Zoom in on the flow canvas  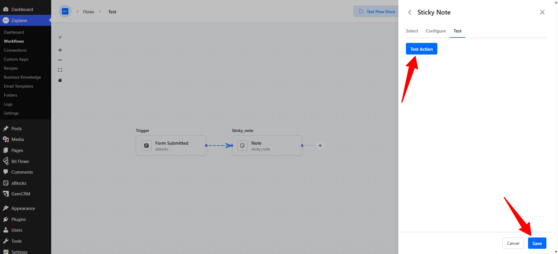tap(60, 50)
